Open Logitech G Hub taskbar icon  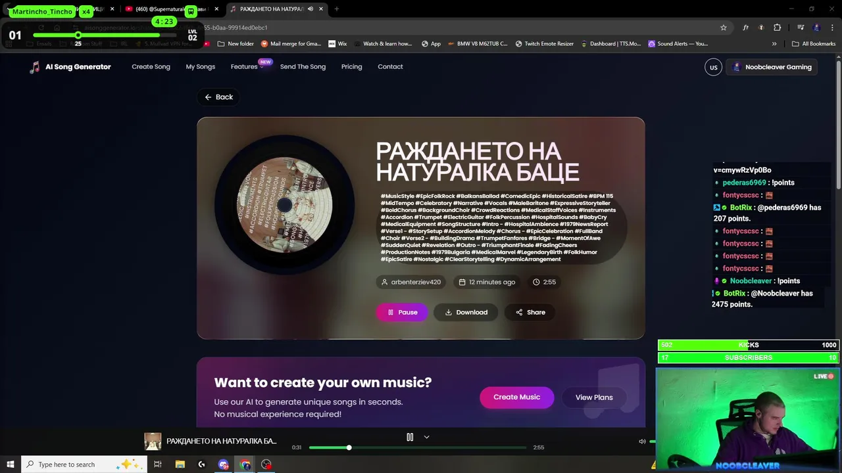[201, 464]
